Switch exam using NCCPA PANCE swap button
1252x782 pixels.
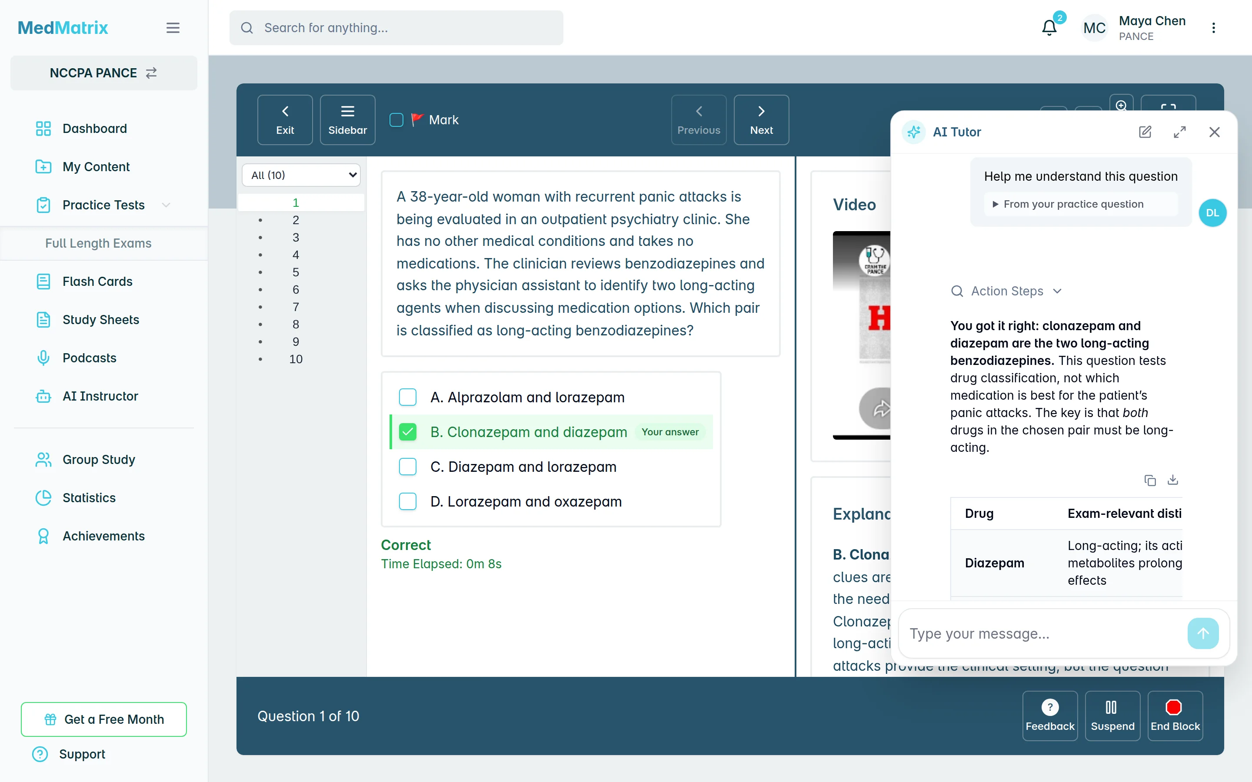pyautogui.click(x=103, y=73)
